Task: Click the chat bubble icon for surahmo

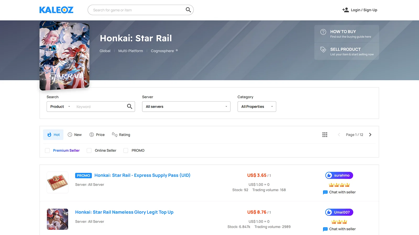Action: 325,192
